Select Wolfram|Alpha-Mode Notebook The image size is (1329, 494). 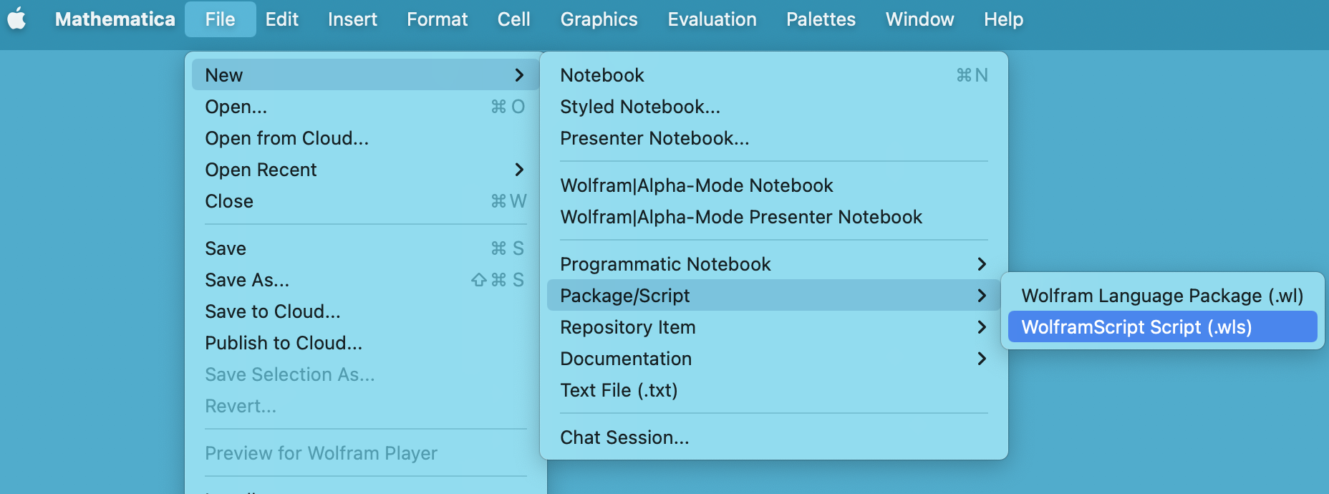coord(773,185)
